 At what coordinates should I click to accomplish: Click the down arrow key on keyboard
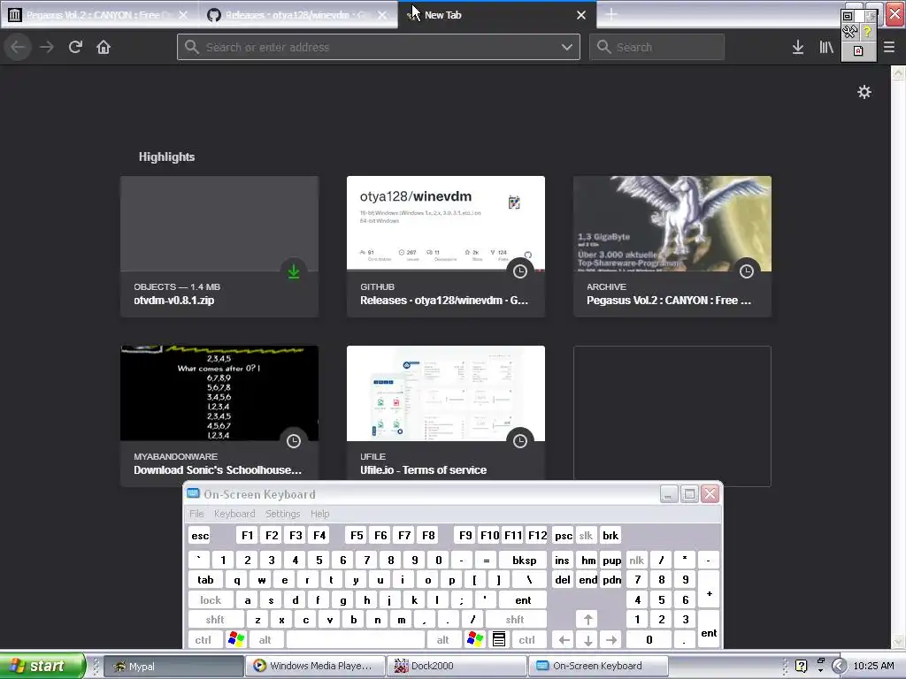tap(587, 639)
